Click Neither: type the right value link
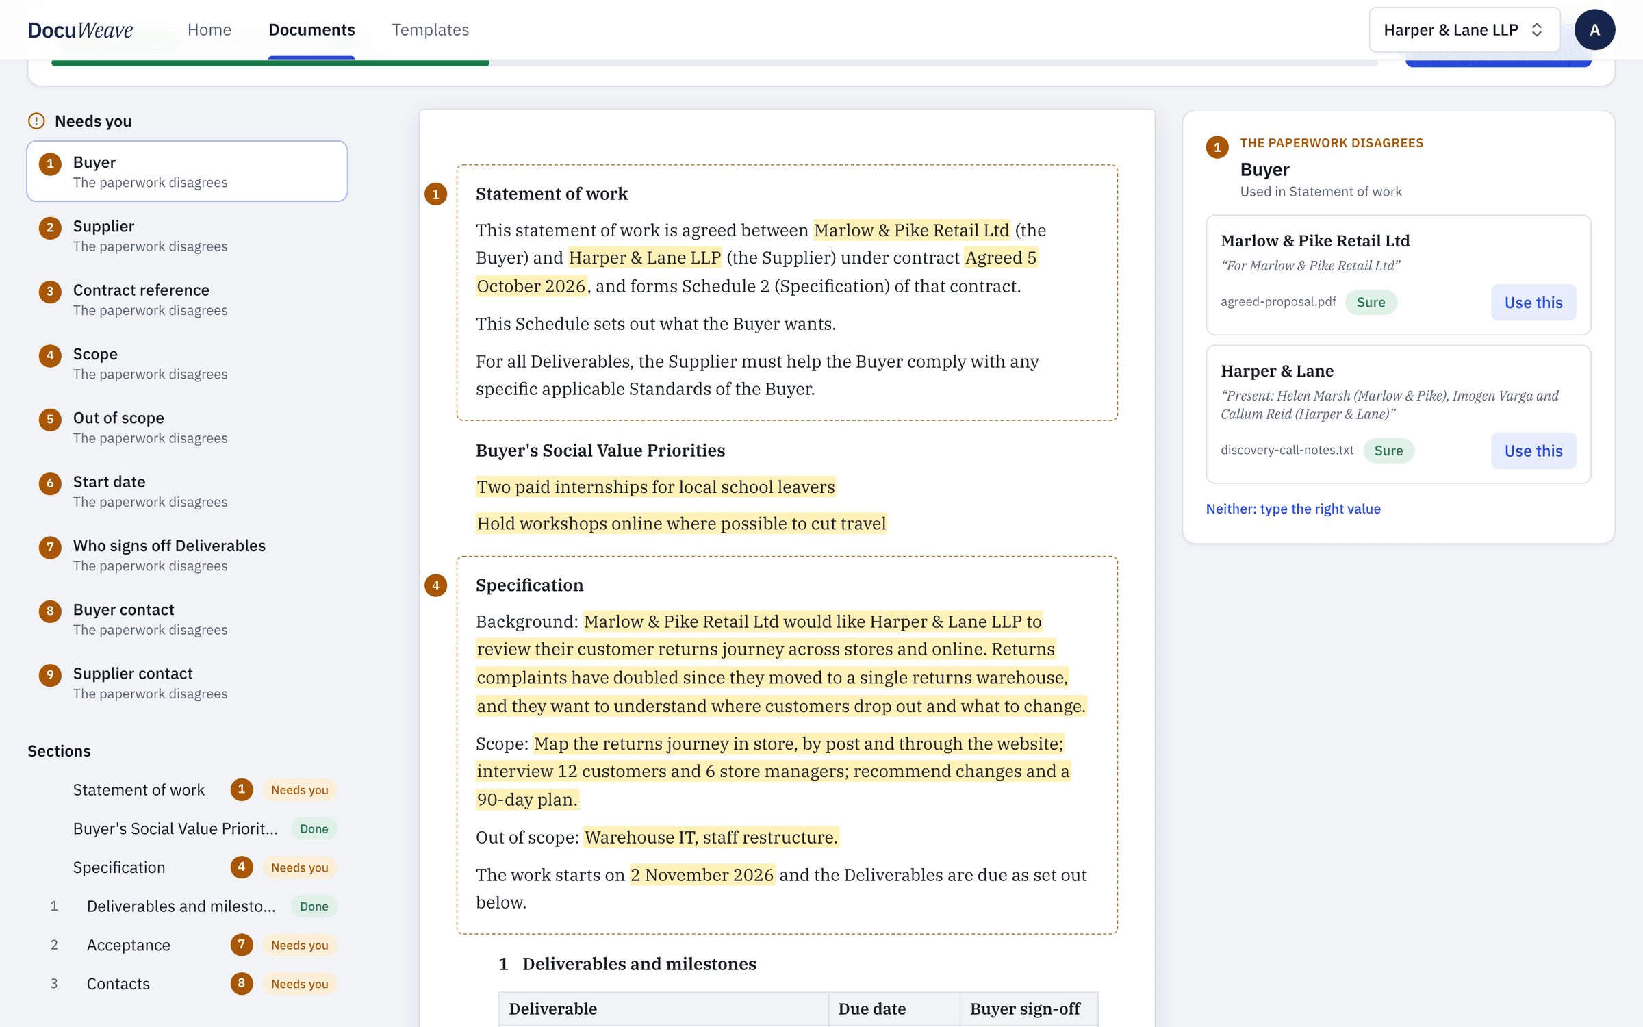 click(1293, 509)
